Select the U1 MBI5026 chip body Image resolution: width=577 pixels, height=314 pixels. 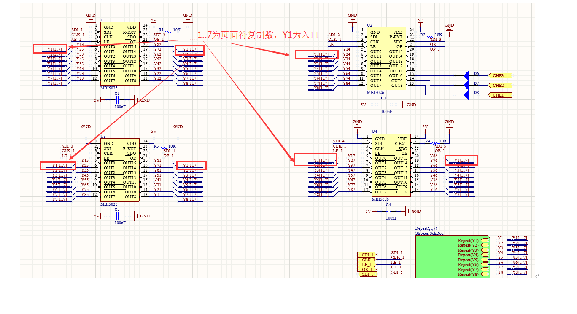pos(120,54)
